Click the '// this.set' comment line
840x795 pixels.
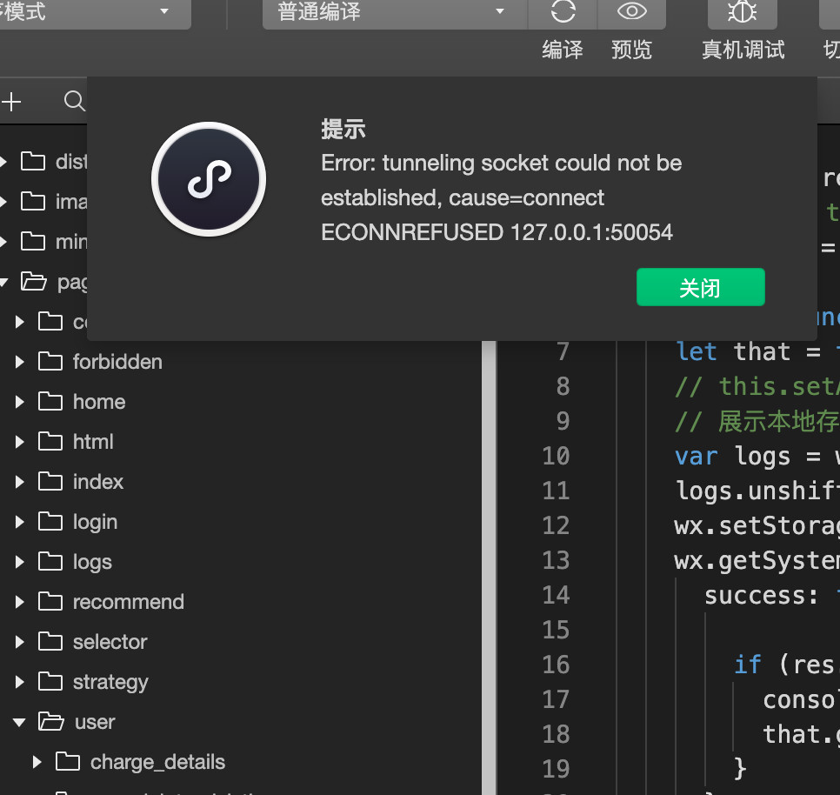point(757,387)
